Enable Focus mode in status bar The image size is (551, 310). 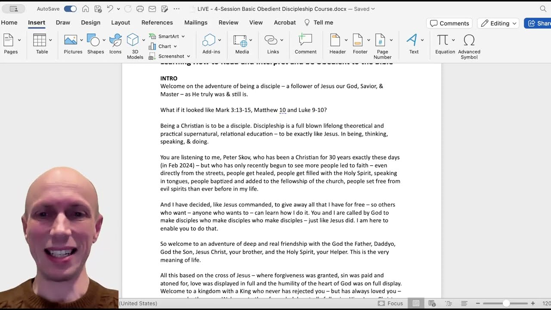(391, 303)
